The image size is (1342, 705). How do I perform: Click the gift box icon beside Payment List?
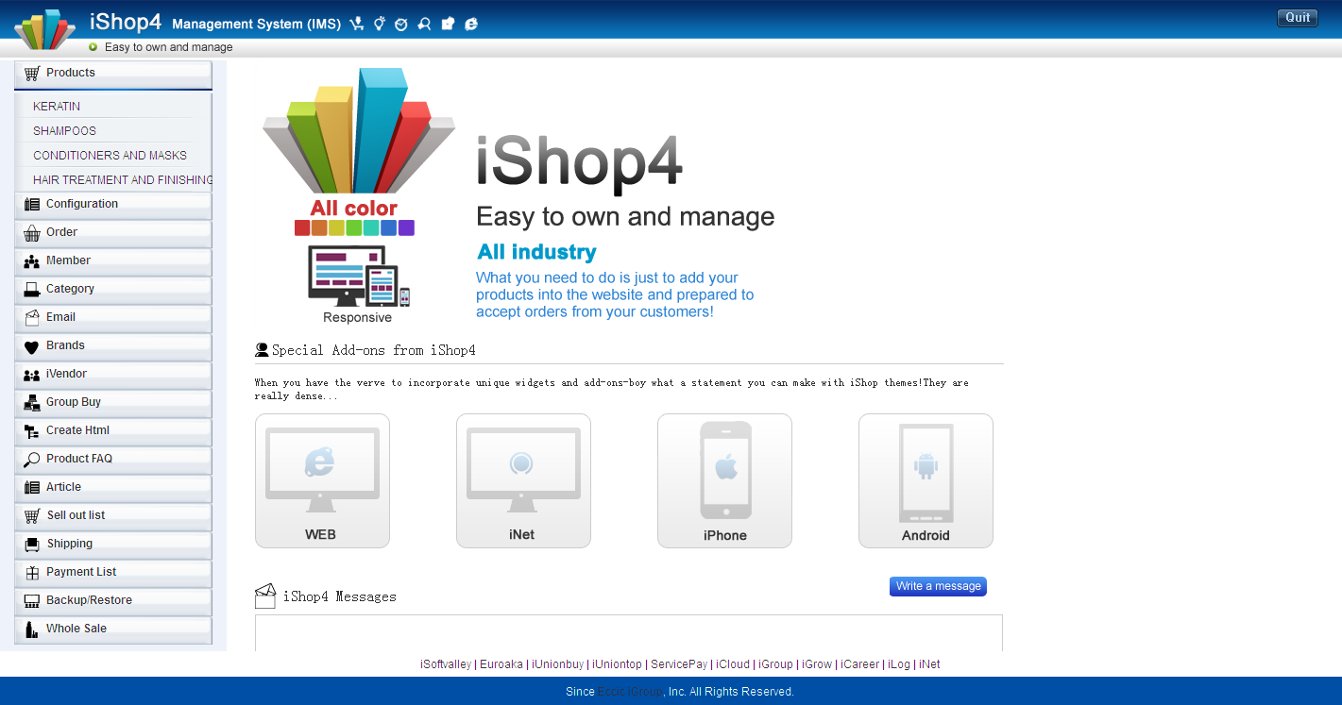tap(32, 573)
